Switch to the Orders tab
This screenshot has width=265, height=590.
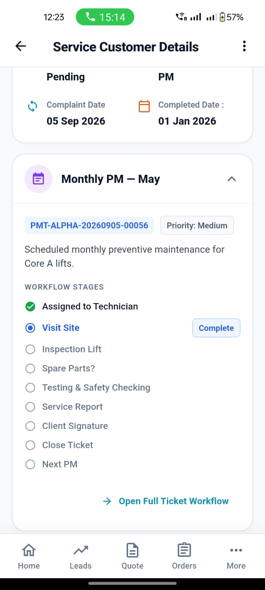click(x=184, y=556)
